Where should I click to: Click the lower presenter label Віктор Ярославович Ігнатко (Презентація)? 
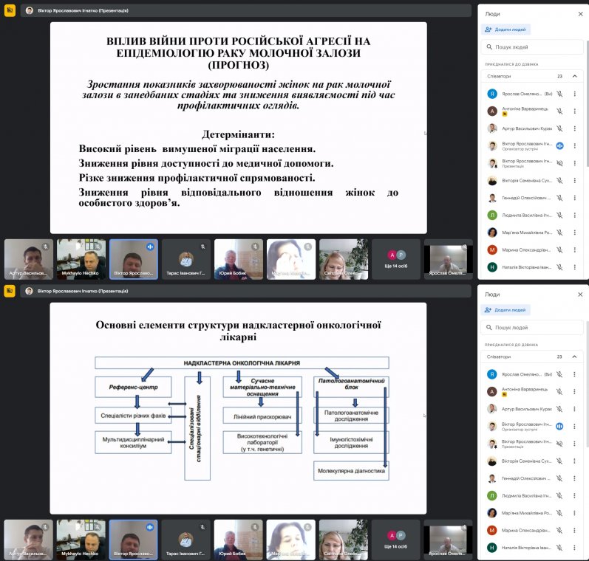[x=83, y=291]
